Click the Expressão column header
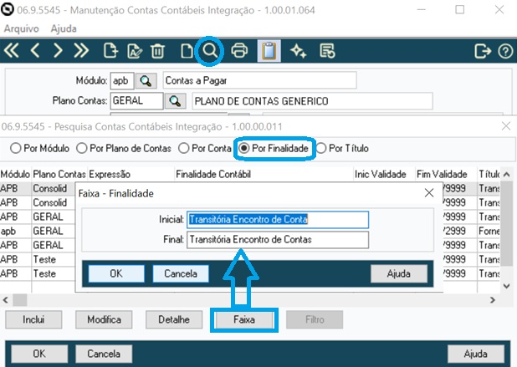Viewport: 517px width, 367px height. coord(131,174)
